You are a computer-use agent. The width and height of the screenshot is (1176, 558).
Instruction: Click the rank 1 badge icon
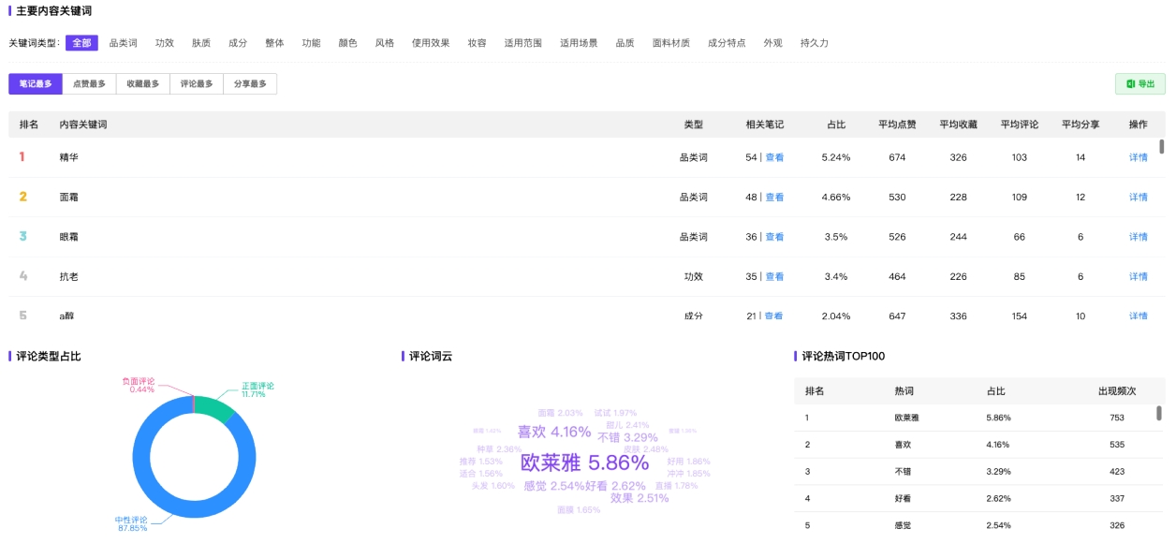click(x=22, y=157)
